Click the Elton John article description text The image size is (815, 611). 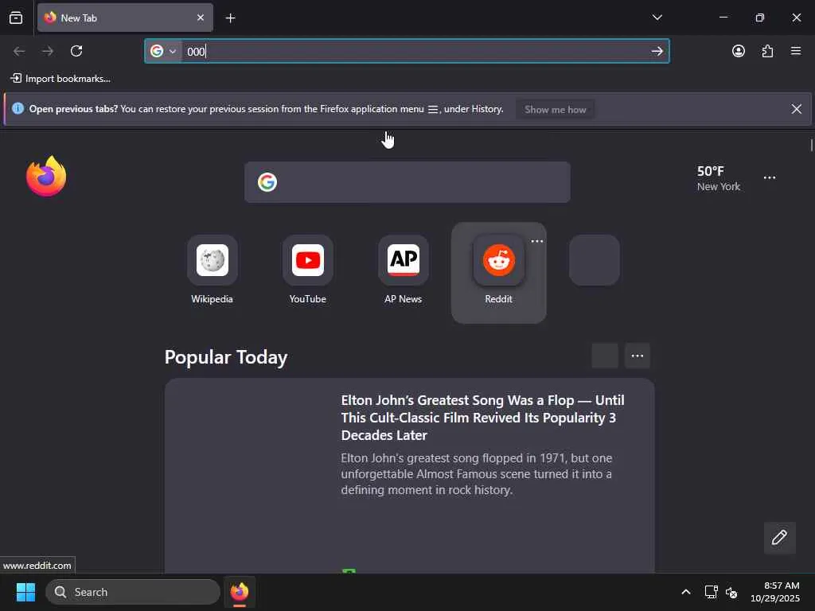tap(476, 474)
